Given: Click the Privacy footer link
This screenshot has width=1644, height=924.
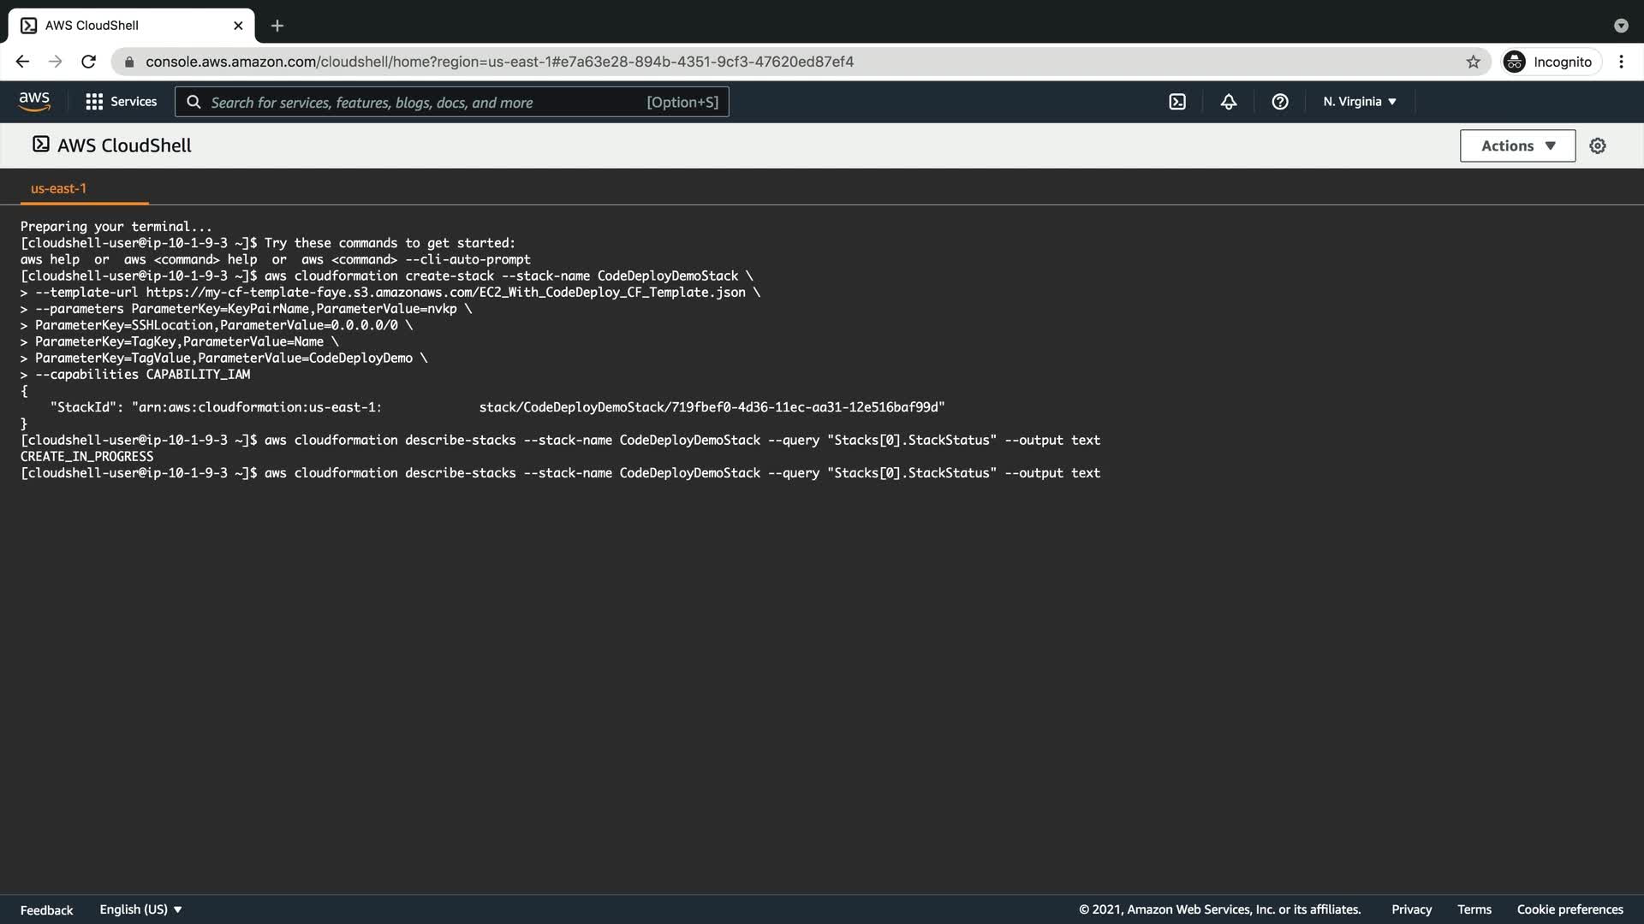Looking at the screenshot, I should point(1411,909).
